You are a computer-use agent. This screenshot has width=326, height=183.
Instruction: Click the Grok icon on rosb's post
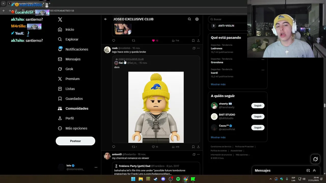(x=194, y=48)
